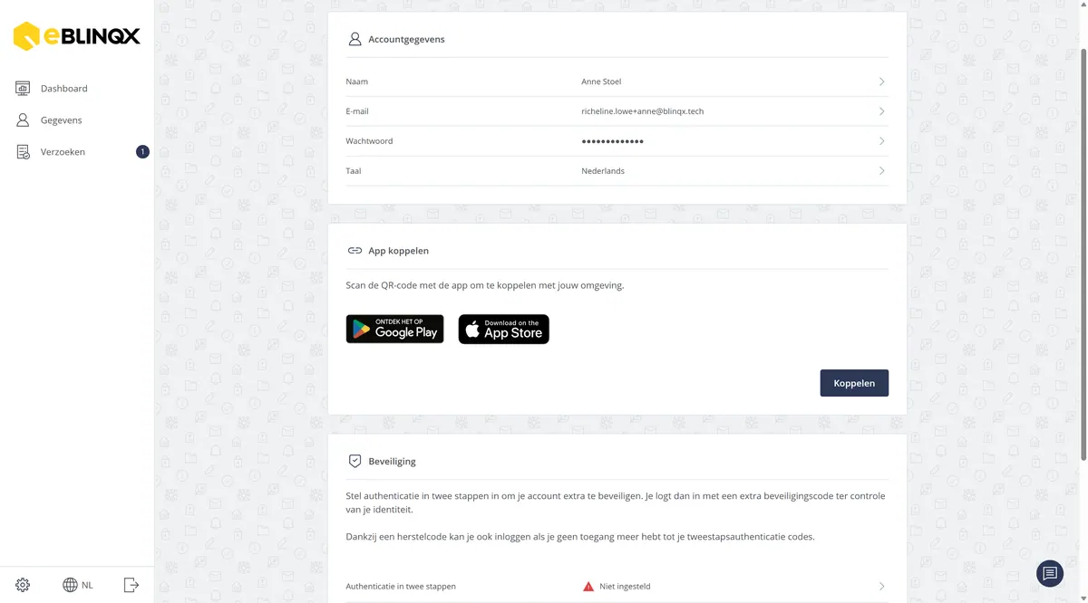Expand the E-mail row chevron
Image resolution: width=1088 pixels, height=603 pixels.
[x=881, y=111]
